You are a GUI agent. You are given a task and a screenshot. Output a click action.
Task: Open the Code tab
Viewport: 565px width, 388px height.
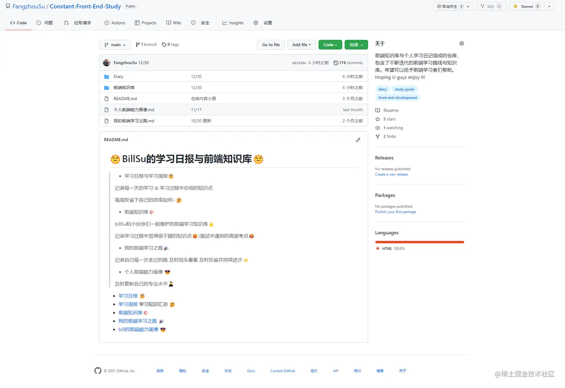pos(19,23)
